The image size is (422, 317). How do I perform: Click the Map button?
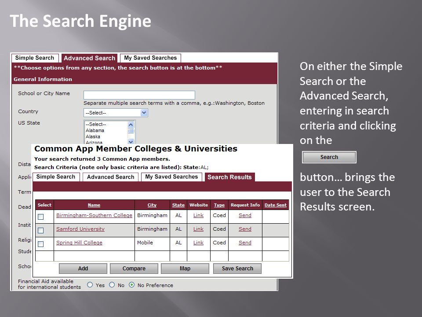pyautogui.click(x=185, y=269)
